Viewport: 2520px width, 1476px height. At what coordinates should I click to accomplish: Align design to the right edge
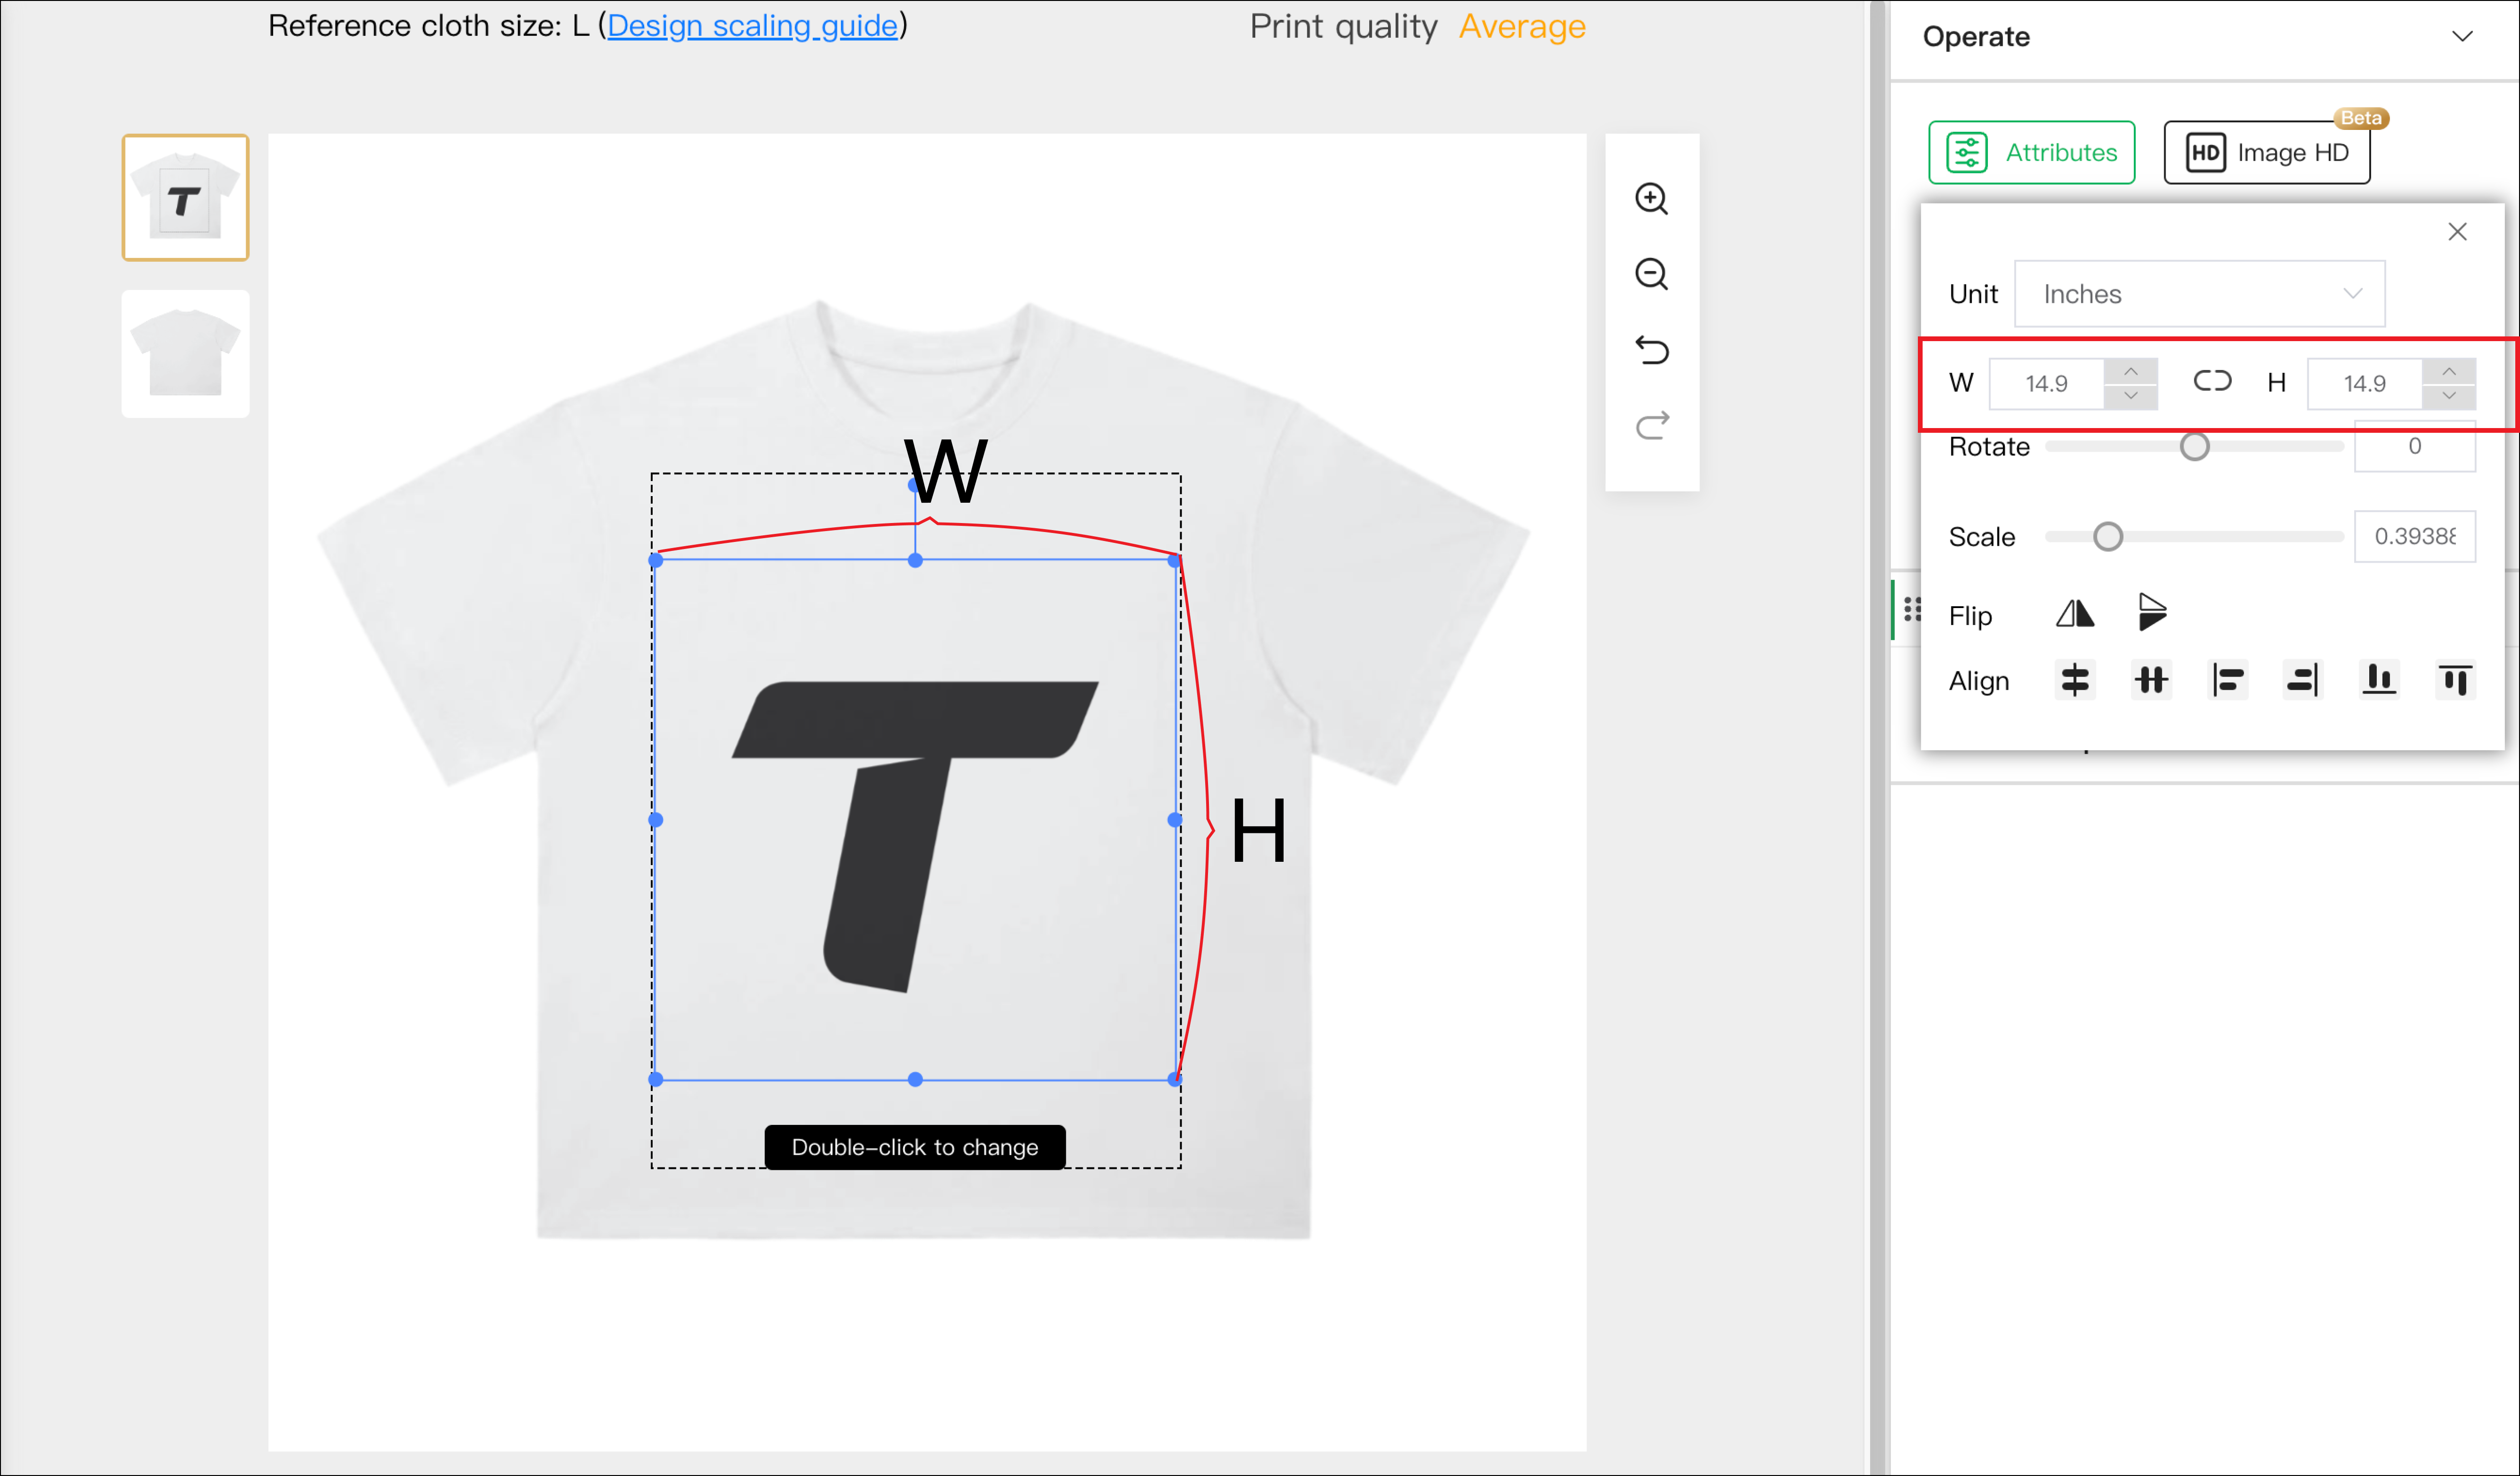click(2302, 680)
